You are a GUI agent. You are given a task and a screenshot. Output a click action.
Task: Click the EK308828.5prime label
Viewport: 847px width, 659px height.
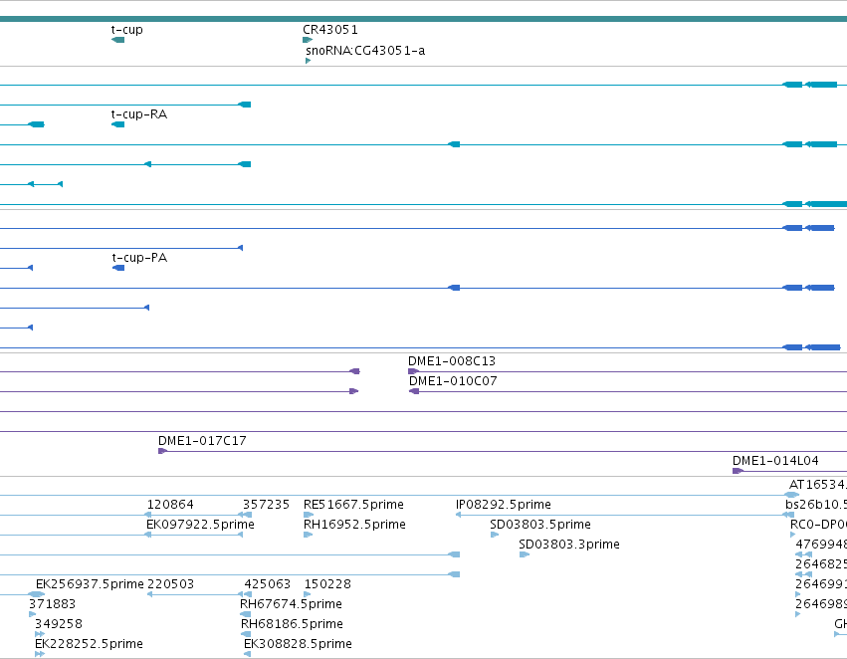[x=298, y=644]
